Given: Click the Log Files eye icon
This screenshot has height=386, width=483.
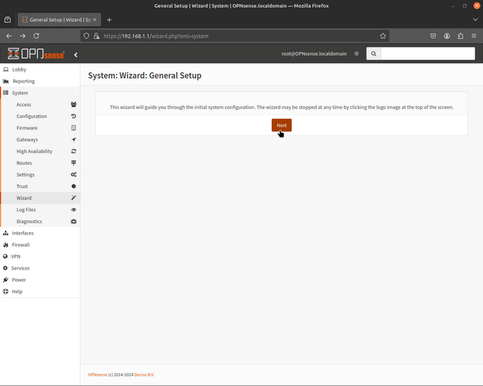Looking at the screenshot, I should [x=73, y=210].
